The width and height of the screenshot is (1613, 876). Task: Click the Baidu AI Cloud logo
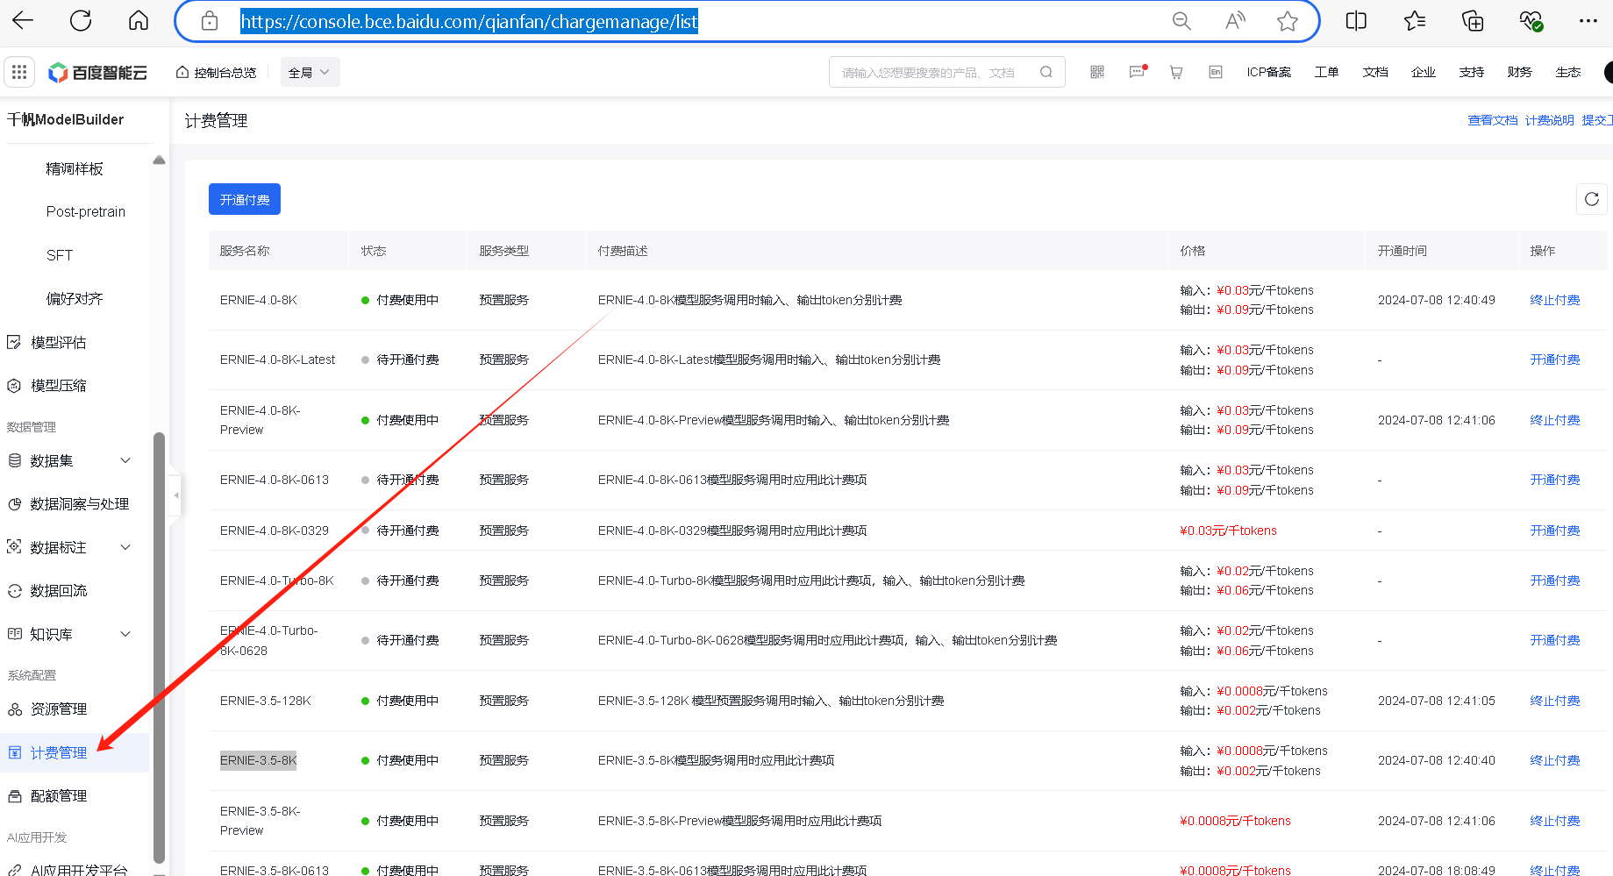coord(97,73)
